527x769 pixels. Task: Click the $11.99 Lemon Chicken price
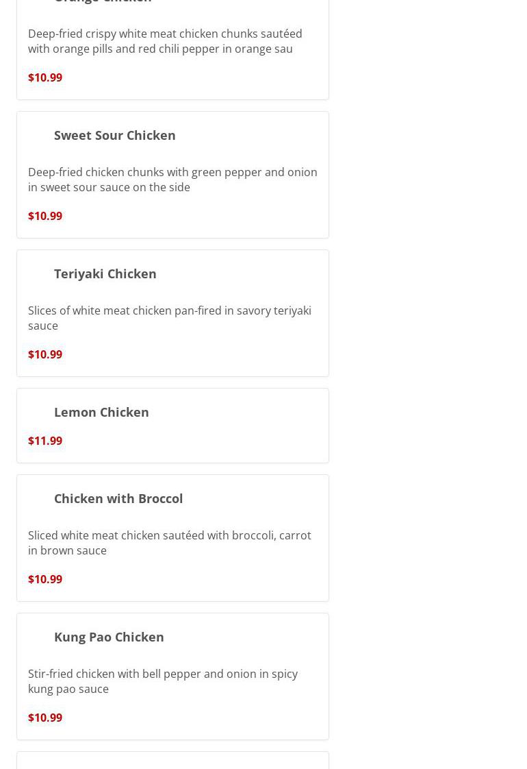coord(45,441)
